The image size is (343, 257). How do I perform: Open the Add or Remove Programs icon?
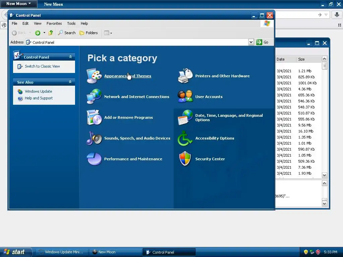pyautogui.click(x=94, y=117)
